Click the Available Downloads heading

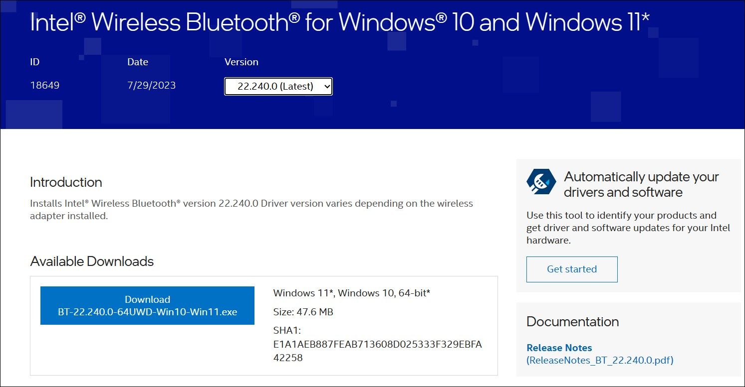92,261
